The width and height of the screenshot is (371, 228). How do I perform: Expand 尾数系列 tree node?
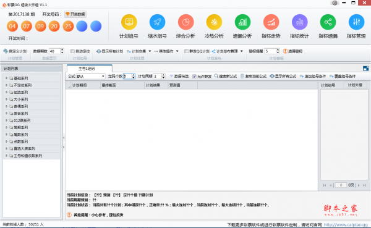pos(6,135)
